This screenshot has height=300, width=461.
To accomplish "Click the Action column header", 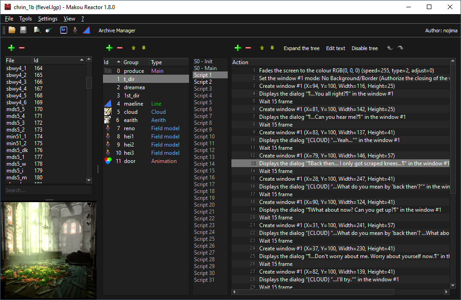I will tap(340, 62).
